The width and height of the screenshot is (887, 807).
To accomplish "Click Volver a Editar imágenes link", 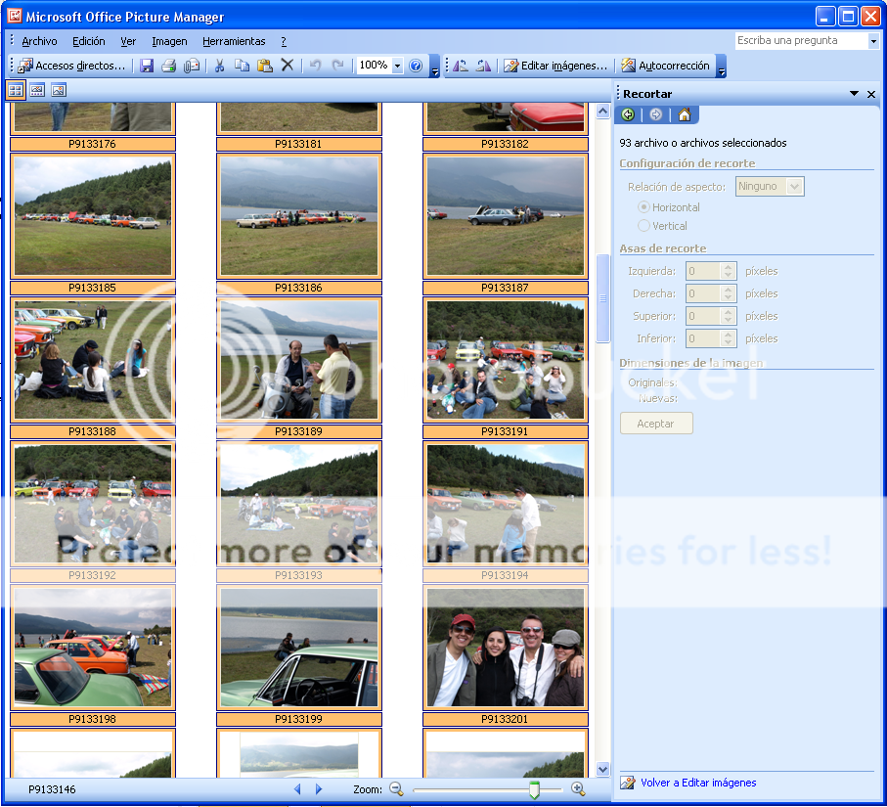I will [698, 783].
